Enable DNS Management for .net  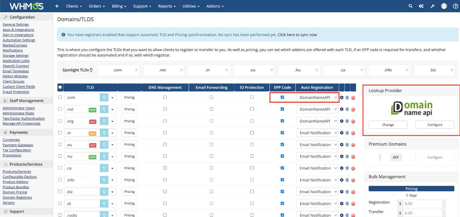point(165,109)
